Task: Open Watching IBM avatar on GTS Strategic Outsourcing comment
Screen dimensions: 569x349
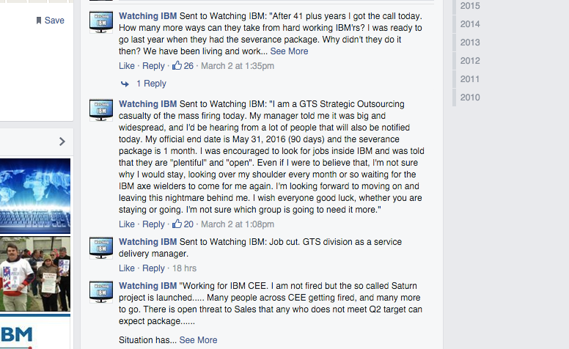Action: pos(101,110)
